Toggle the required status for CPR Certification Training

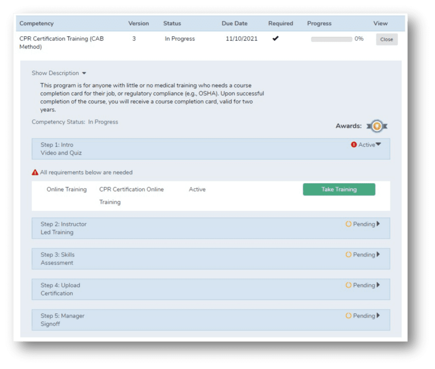pyautogui.click(x=276, y=38)
